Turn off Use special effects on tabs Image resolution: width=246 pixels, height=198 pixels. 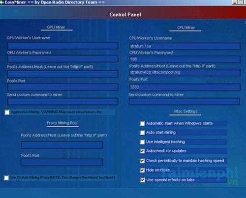(142, 180)
